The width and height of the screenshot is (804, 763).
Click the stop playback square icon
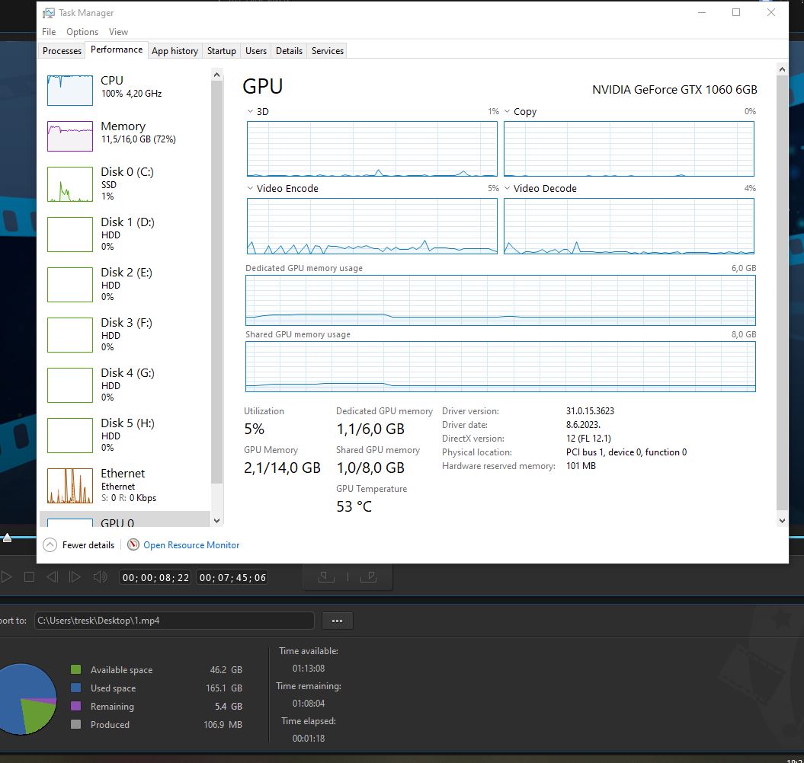(x=29, y=577)
